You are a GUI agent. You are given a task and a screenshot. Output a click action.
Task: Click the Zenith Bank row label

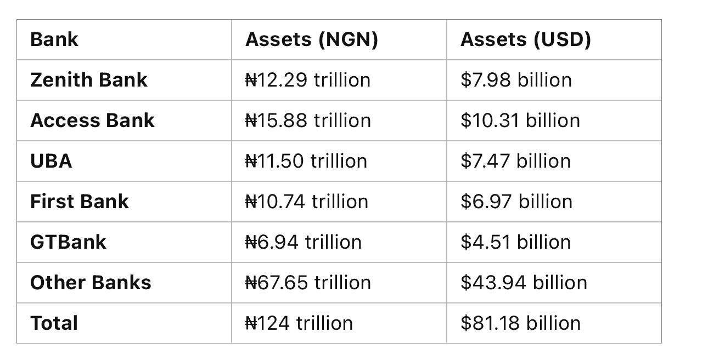point(89,80)
